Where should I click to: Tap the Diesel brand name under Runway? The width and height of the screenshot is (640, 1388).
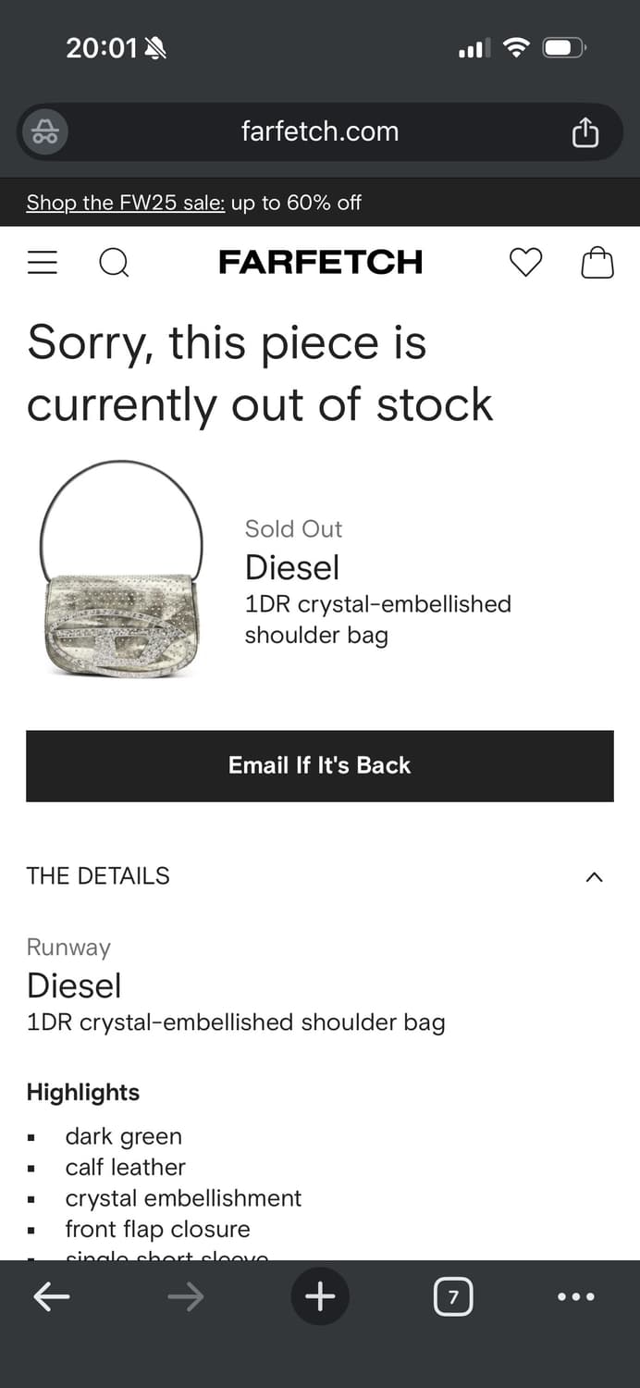point(74,985)
